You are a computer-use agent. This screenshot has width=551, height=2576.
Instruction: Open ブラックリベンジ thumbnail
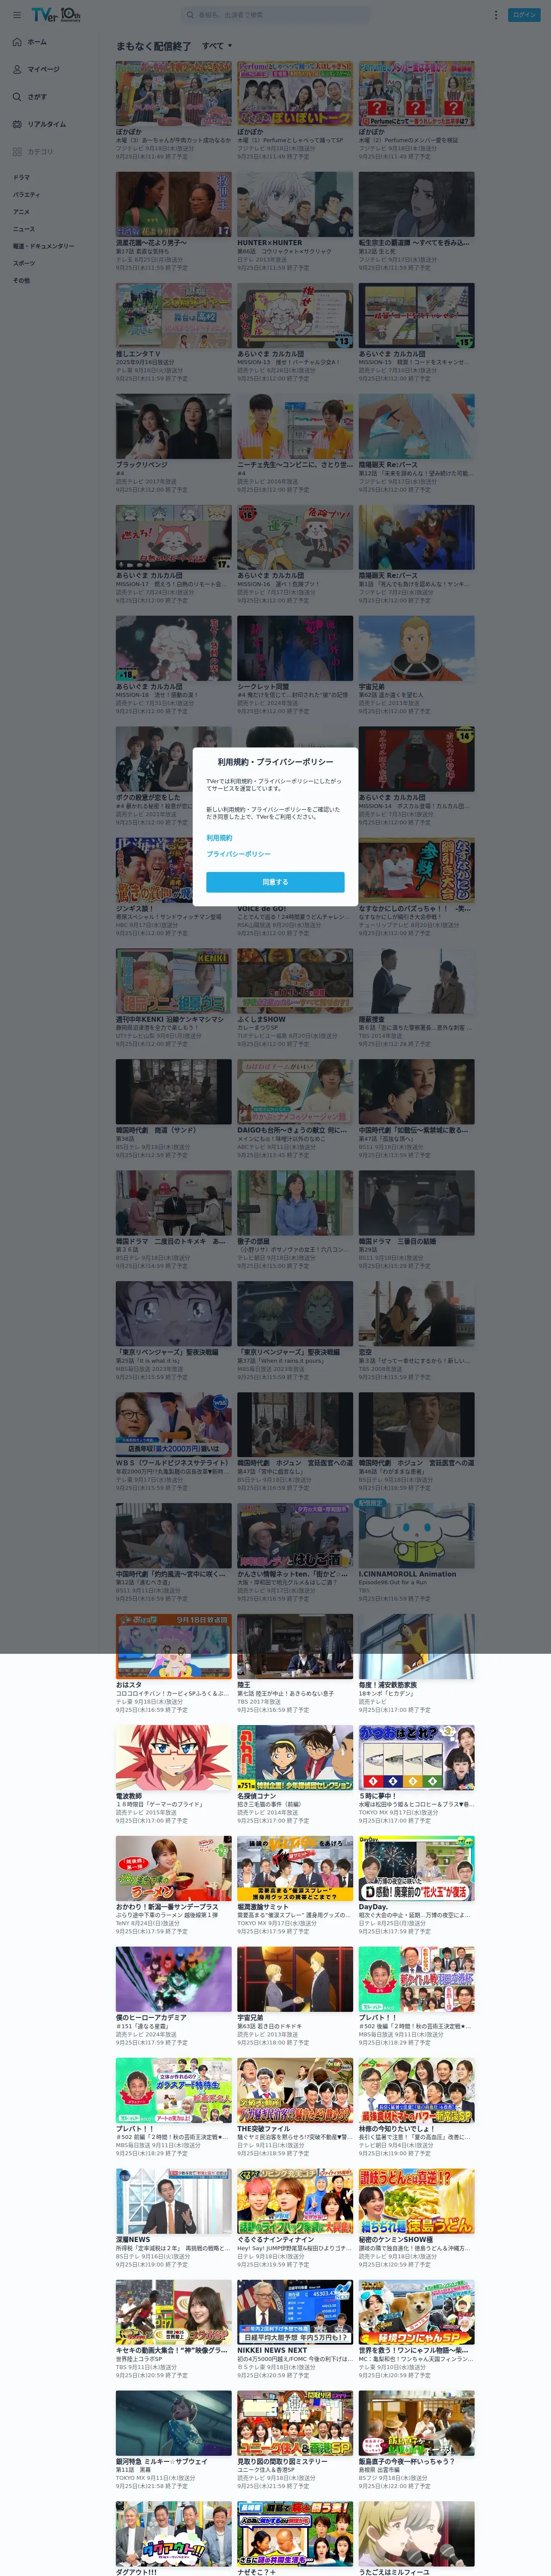tap(173, 426)
